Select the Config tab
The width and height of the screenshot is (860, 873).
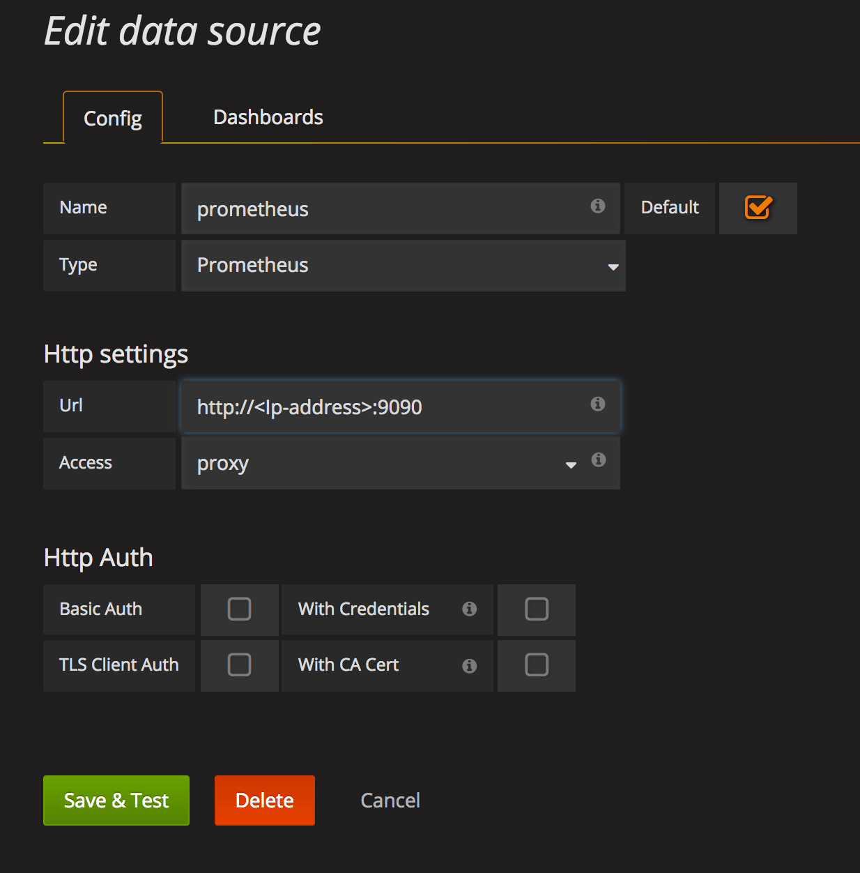point(112,118)
